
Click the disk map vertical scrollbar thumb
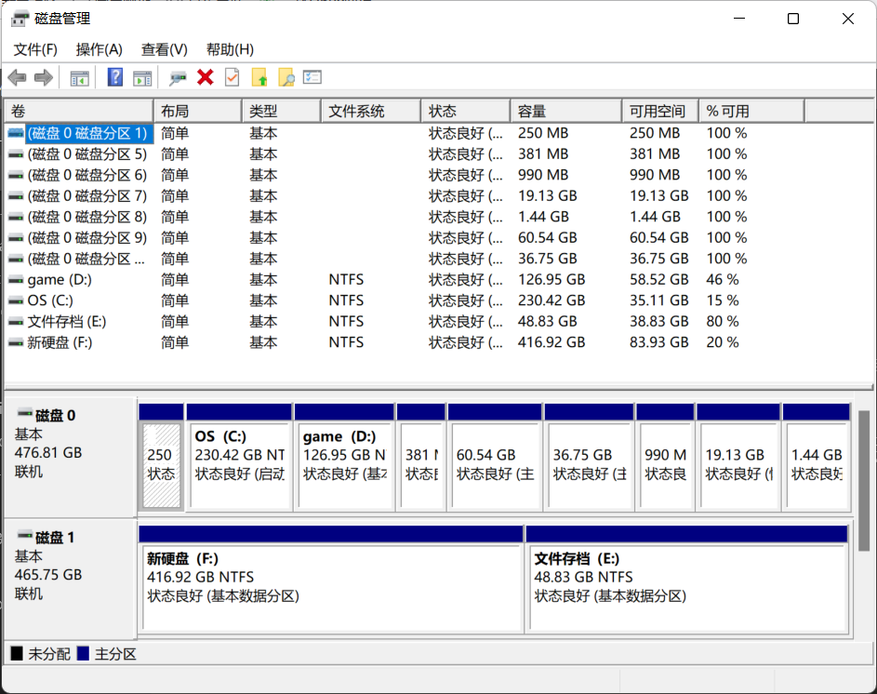[x=864, y=480]
